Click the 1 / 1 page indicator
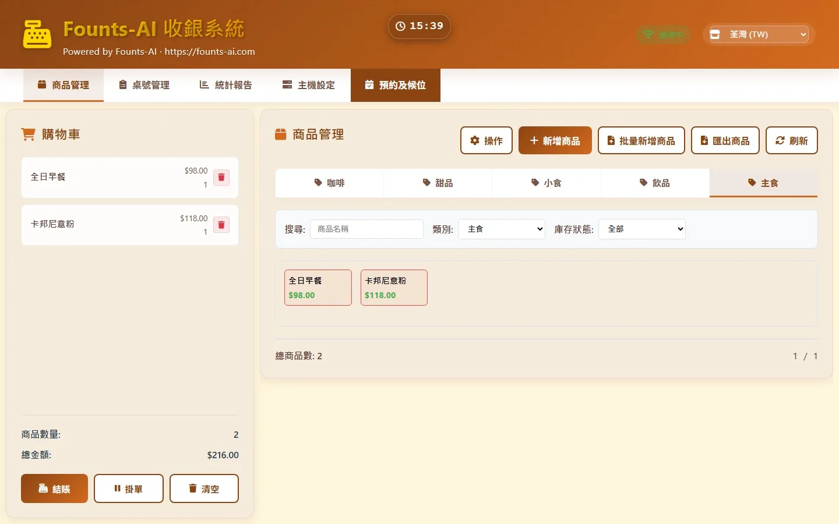This screenshot has width=839, height=524. (x=805, y=356)
